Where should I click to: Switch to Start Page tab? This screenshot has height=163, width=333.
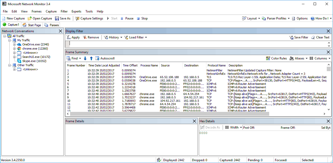[x=32, y=25]
